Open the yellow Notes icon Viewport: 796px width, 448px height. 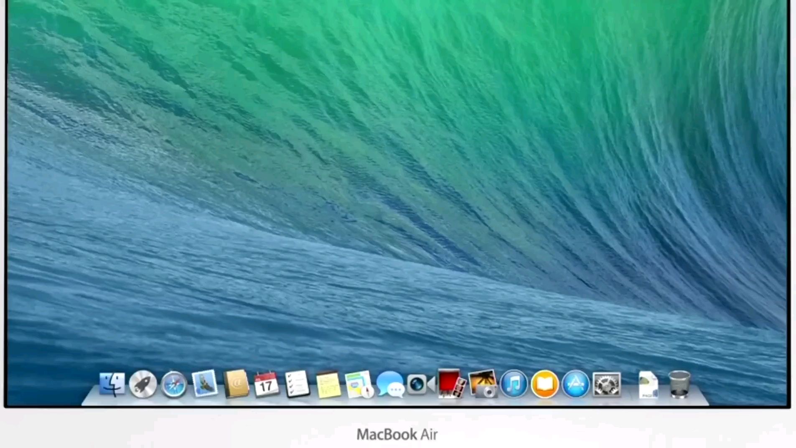(328, 384)
